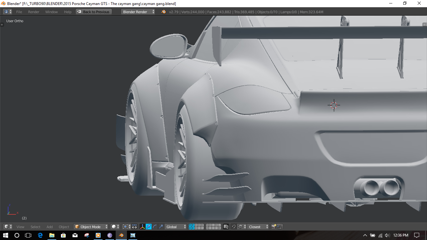Image resolution: width=427 pixels, height=240 pixels.
Task: Open the Object Mode dropdown
Action: click(x=91, y=227)
